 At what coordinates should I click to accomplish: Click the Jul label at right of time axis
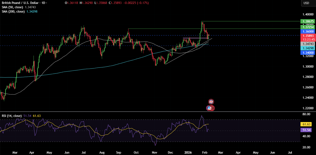click(x=289, y=152)
